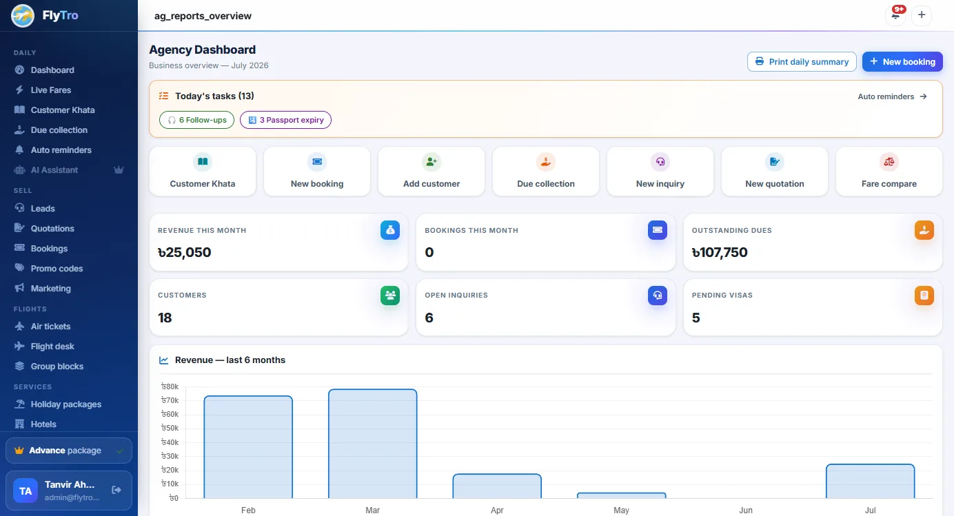Click the Add customer person icon card
Image resolution: width=954 pixels, height=516 pixels.
click(432, 171)
